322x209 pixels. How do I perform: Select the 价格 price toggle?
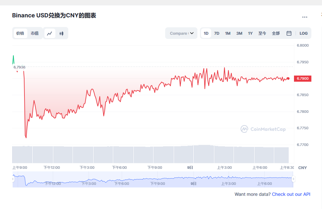pos(20,33)
